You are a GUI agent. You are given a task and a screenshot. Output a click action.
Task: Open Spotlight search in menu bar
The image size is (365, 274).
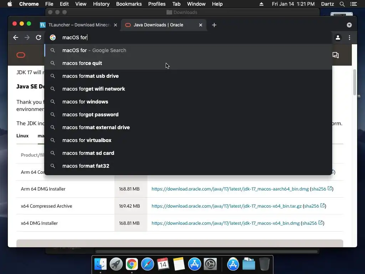(342, 4)
